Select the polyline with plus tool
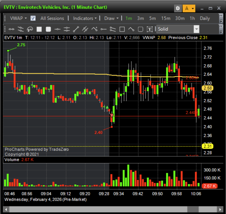The height and width of the screenshot is (214, 226). pyautogui.click(x=94, y=29)
